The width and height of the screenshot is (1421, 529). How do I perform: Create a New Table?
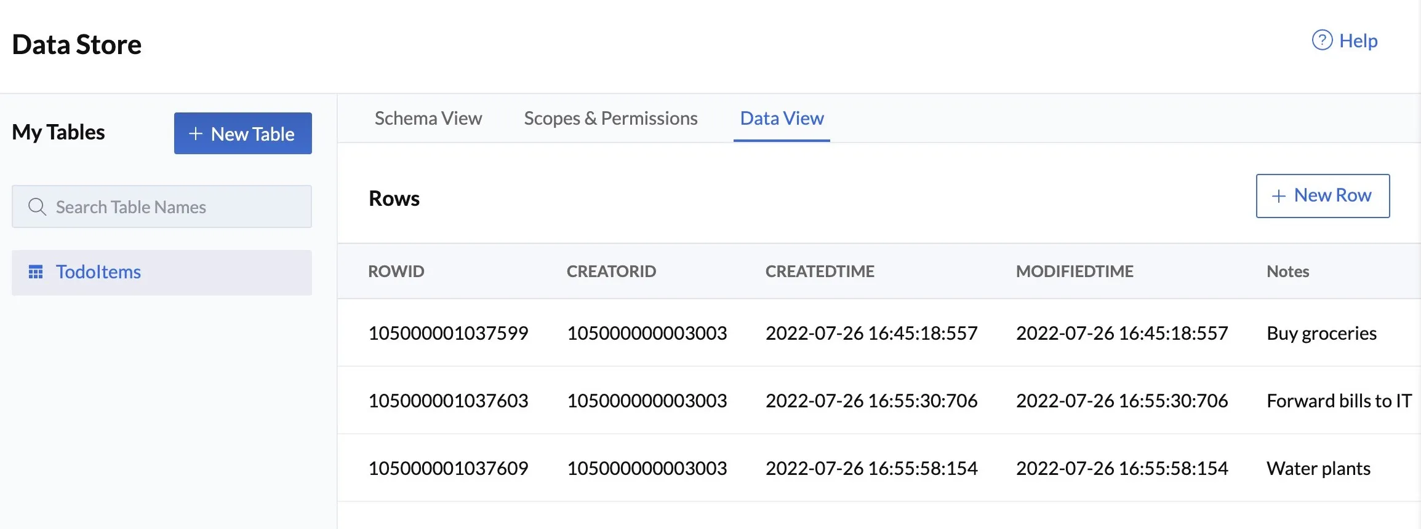pos(243,133)
